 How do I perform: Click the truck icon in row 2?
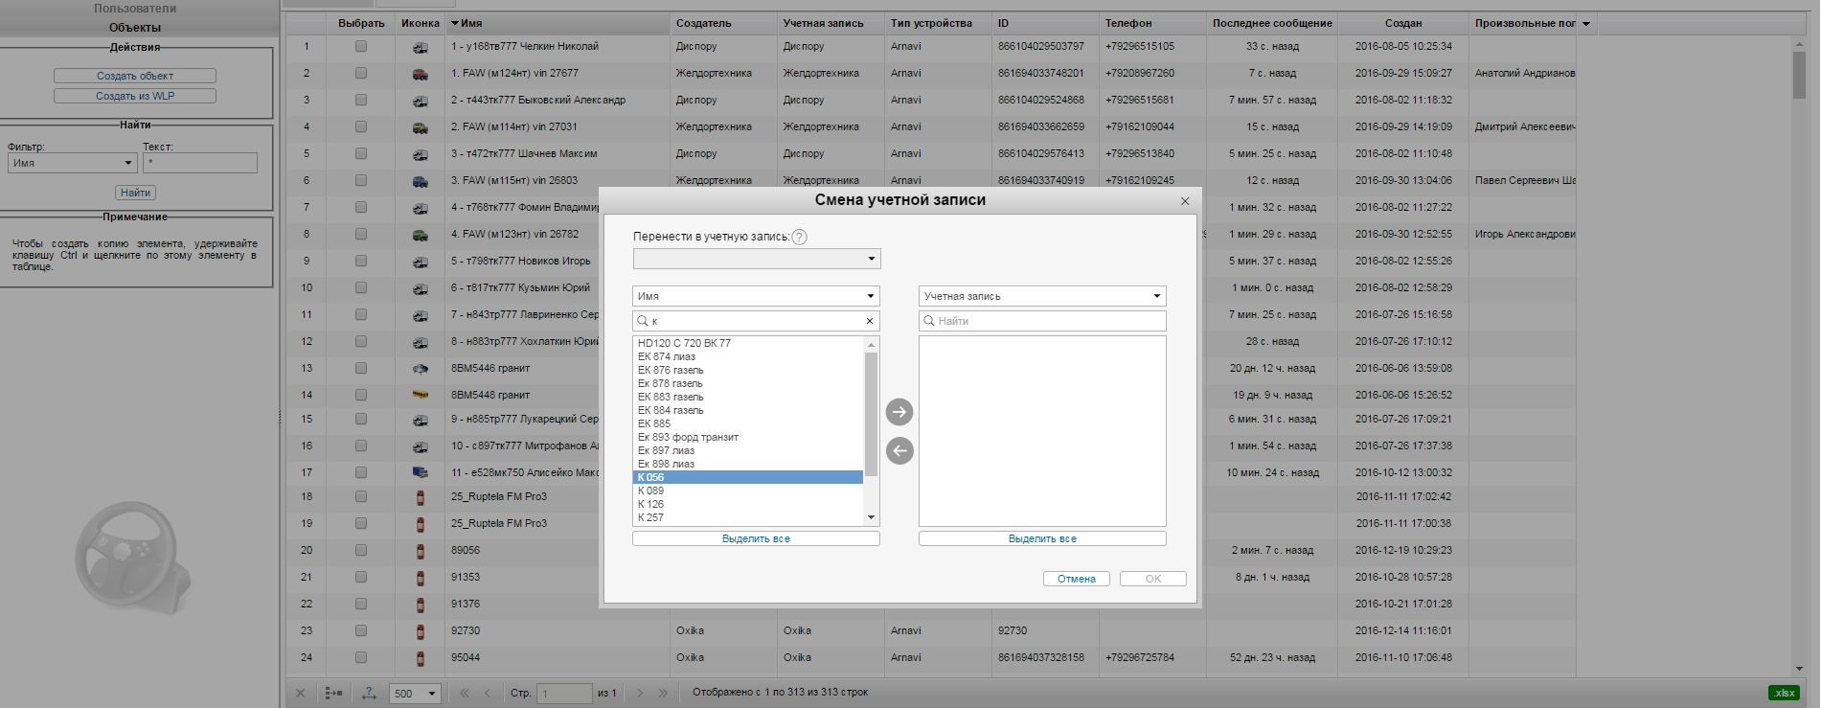420,74
